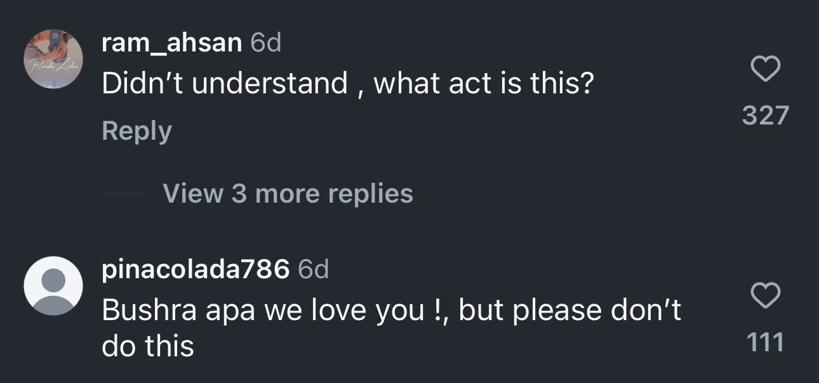
Task: Show who liked via the 327 count
Action: coord(765,116)
